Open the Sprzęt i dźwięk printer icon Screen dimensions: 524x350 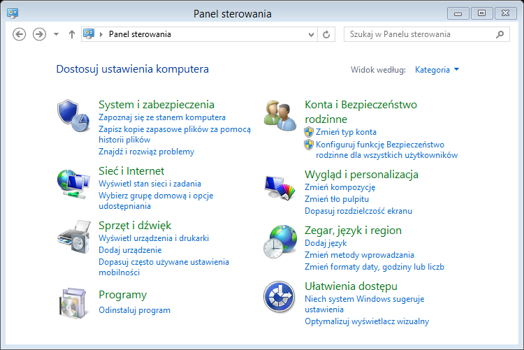click(74, 237)
